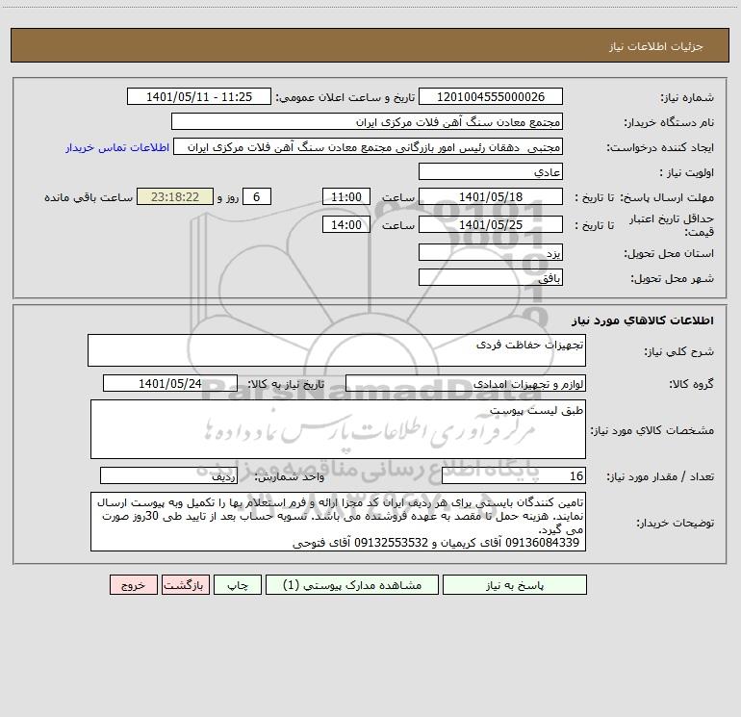The height and width of the screenshot is (717, 741).
Task: Click the 'بازگشت' back button
Action: point(185,585)
